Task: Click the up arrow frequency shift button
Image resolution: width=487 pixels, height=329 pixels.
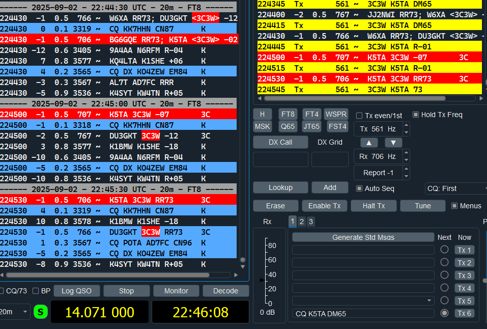Action: (369, 143)
